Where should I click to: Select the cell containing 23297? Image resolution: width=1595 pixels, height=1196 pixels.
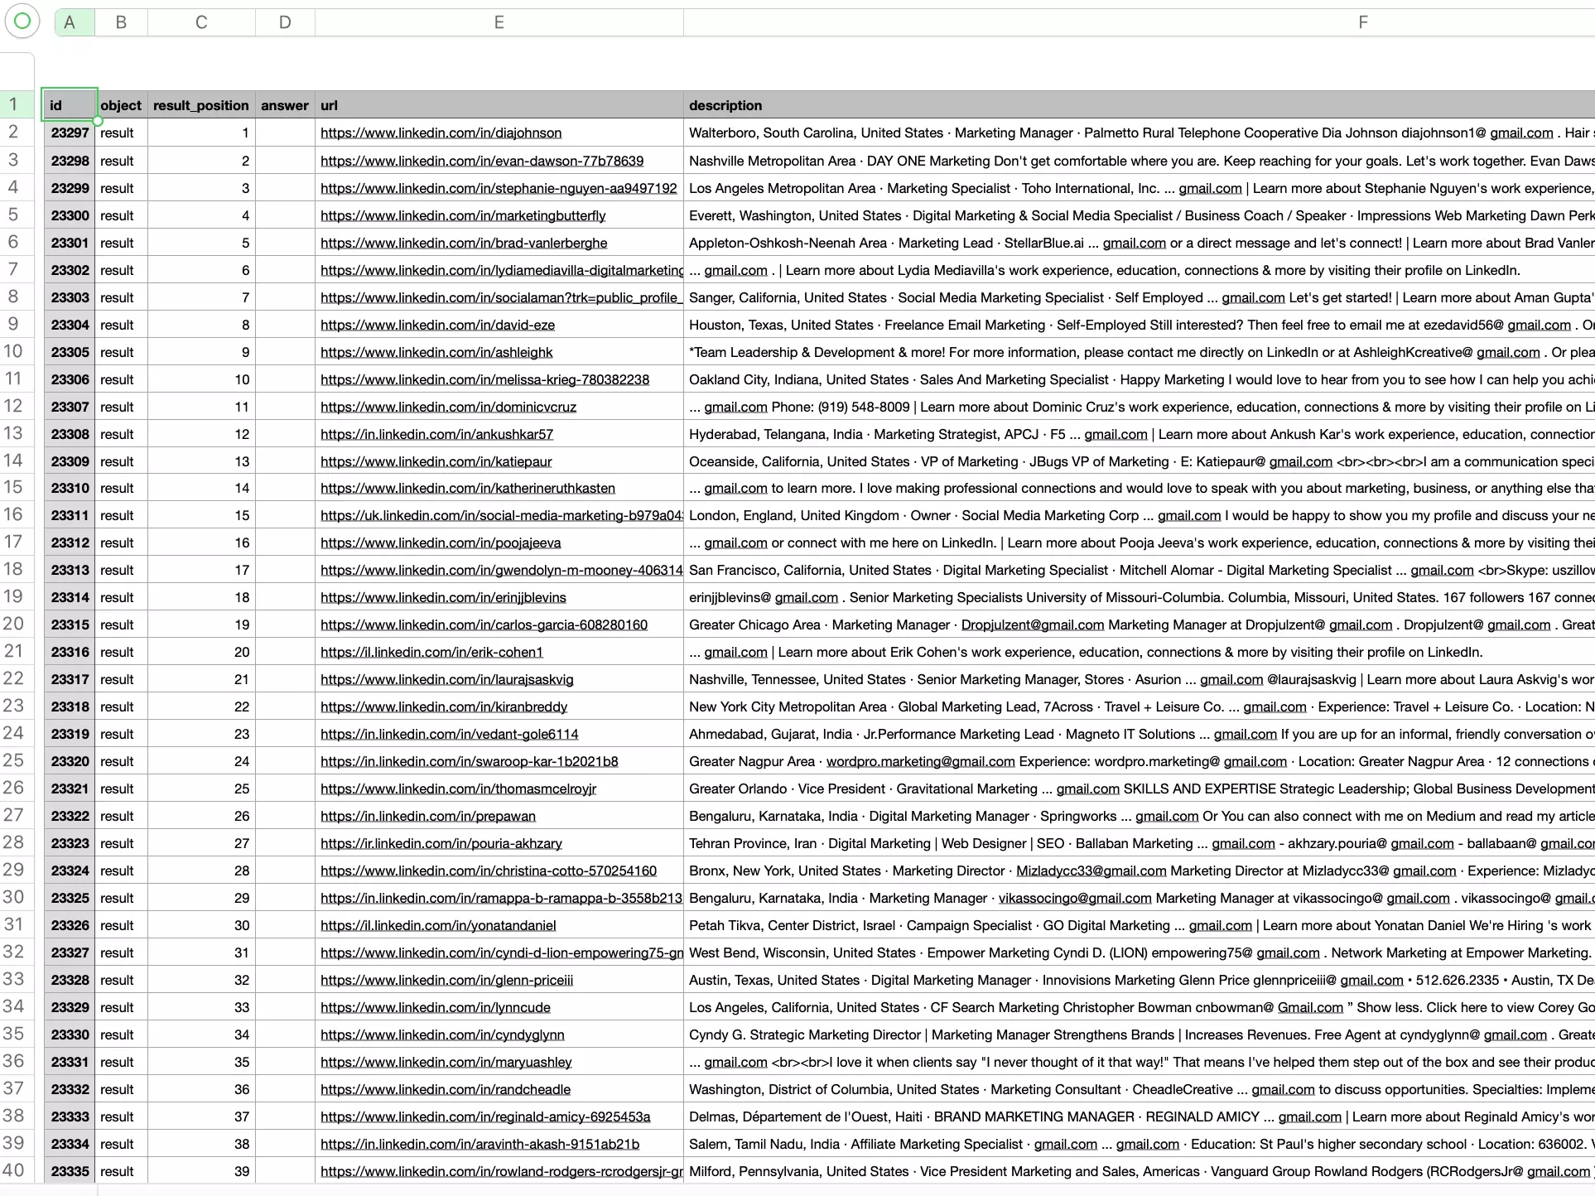pyautogui.click(x=70, y=133)
